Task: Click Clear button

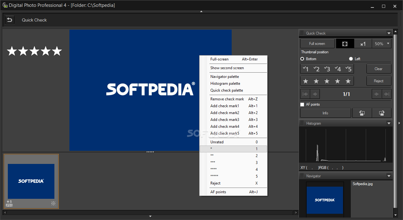Action: click(379, 69)
